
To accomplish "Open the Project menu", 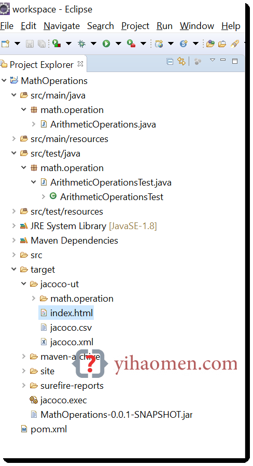I will tap(135, 26).
